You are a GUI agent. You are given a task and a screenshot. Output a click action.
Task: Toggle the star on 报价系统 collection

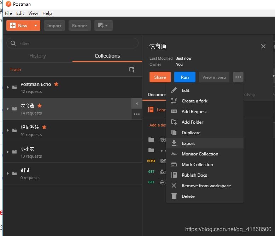pyautogui.click(x=44, y=127)
